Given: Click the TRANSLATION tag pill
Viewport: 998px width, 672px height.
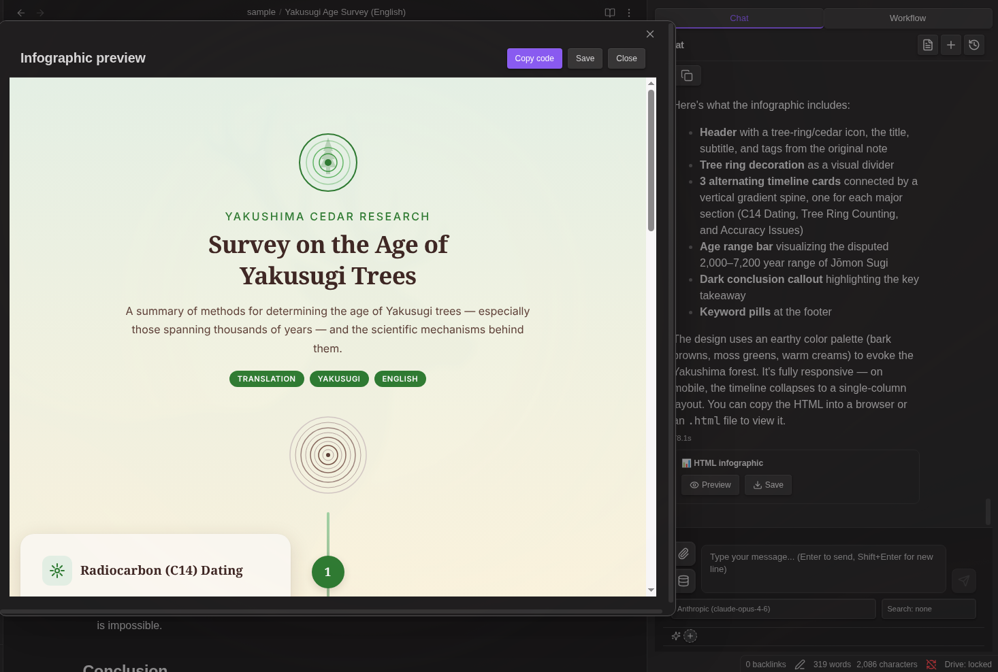Looking at the screenshot, I should coord(267,379).
